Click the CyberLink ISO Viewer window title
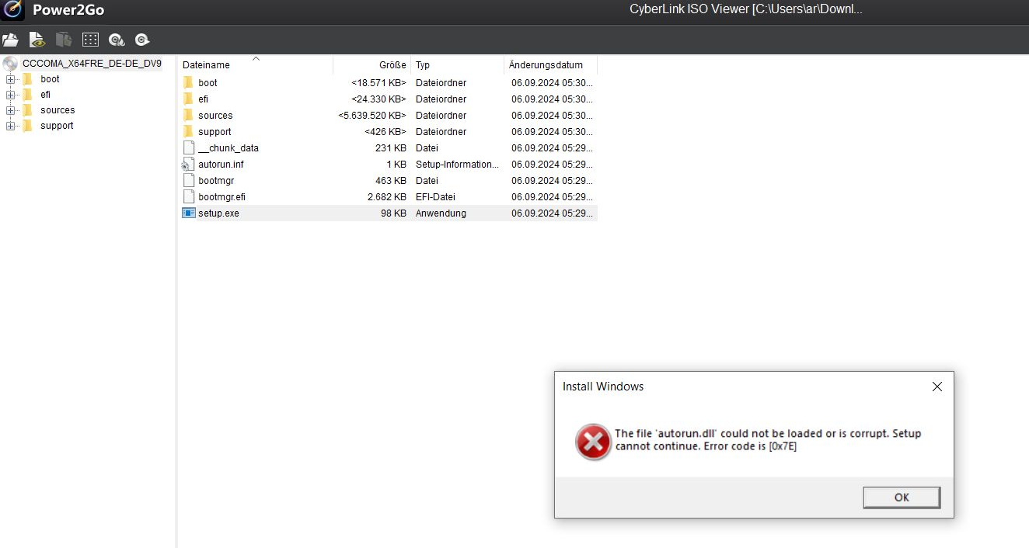Viewport: 1029px width, 548px height. coord(746,10)
